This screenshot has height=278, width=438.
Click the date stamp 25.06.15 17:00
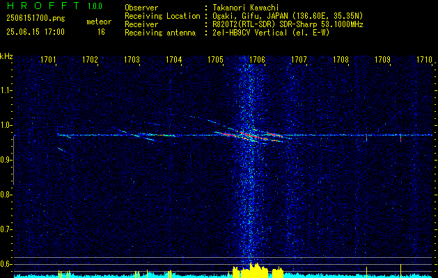pyautogui.click(x=36, y=32)
